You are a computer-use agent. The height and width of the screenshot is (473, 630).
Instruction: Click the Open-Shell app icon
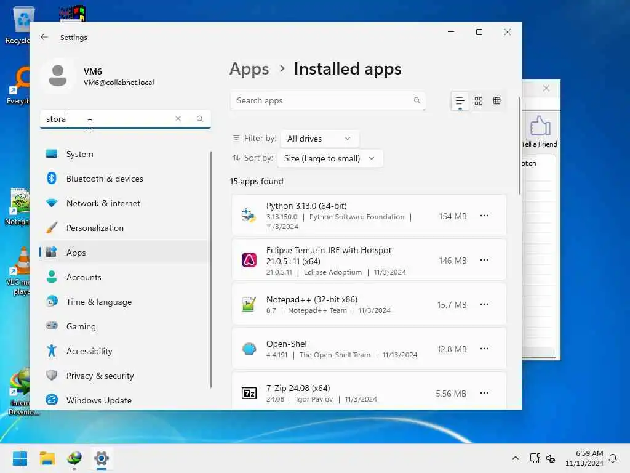pyautogui.click(x=249, y=349)
